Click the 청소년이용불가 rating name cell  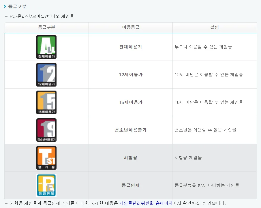pos(131,130)
